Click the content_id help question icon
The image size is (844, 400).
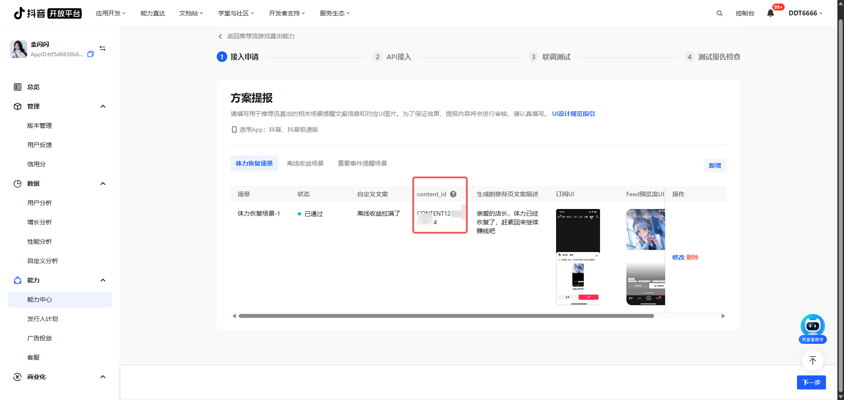(453, 194)
